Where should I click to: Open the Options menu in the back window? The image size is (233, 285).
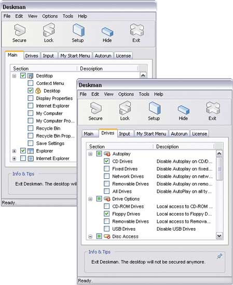[x=50, y=16]
